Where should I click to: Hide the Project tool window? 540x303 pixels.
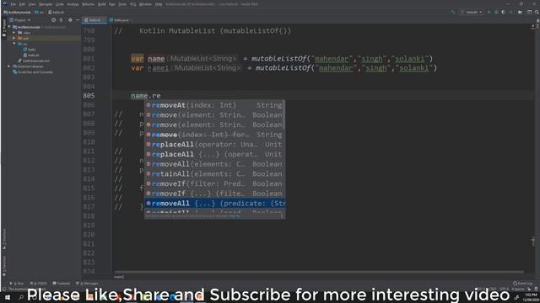coord(78,20)
